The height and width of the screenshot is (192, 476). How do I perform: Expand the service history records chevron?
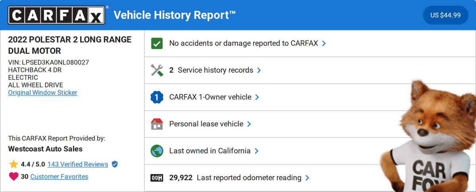click(x=259, y=70)
